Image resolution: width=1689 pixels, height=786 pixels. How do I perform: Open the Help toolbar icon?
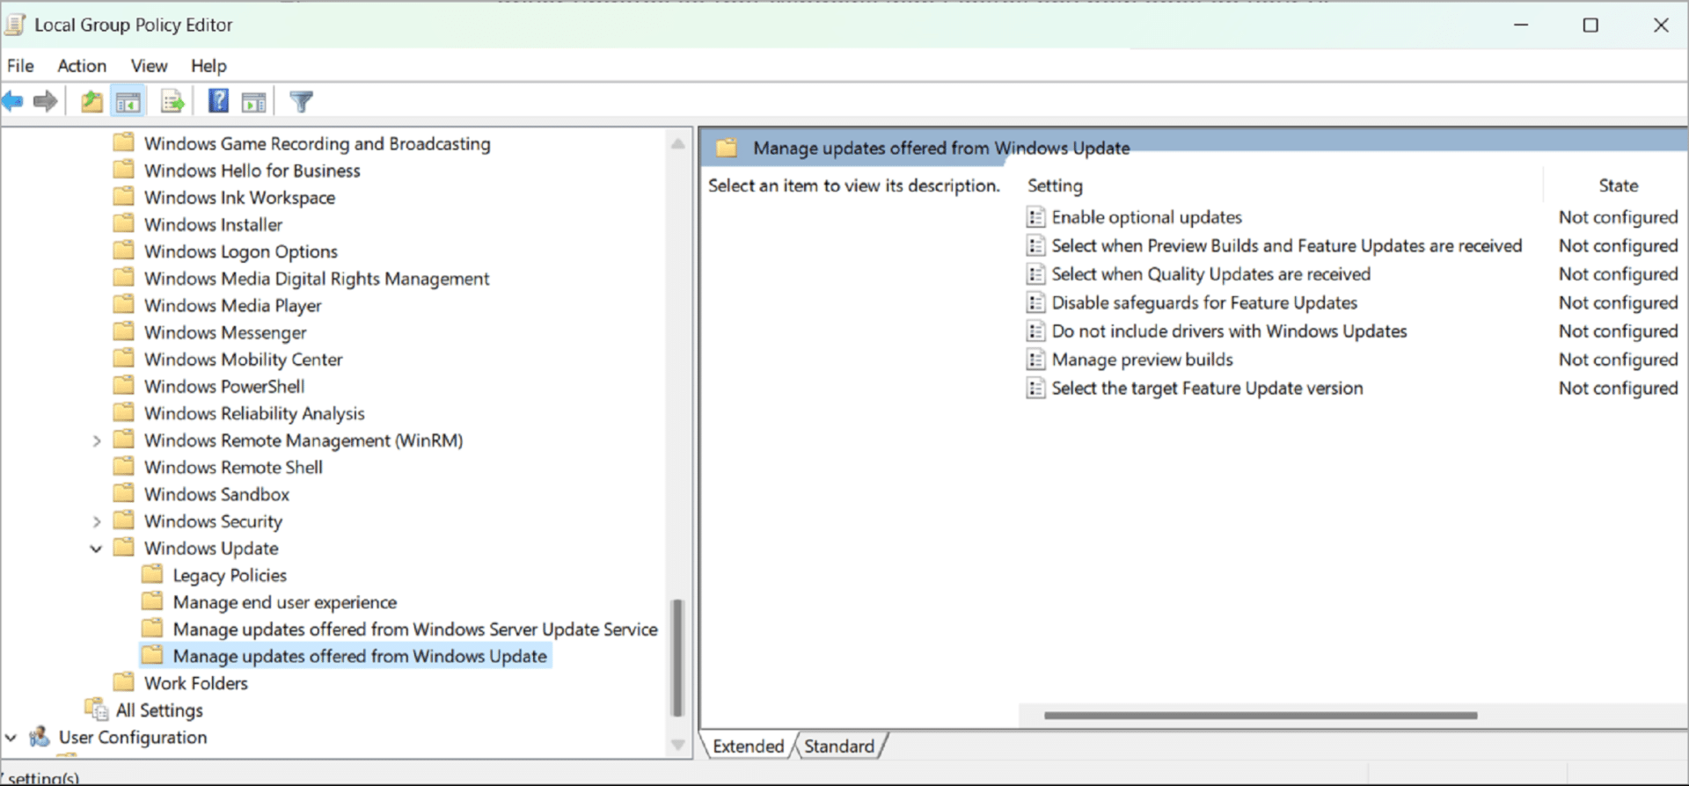218,101
